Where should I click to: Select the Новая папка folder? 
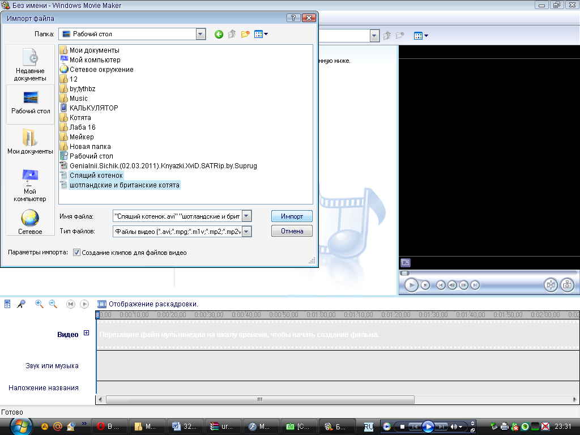tap(86, 146)
